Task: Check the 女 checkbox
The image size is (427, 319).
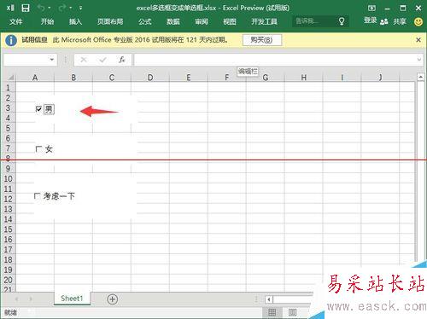Action: click(38, 149)
